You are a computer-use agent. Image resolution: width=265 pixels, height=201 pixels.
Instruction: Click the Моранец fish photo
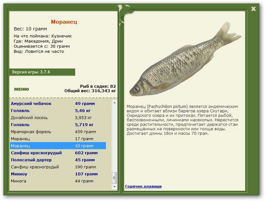click(185, 63)
